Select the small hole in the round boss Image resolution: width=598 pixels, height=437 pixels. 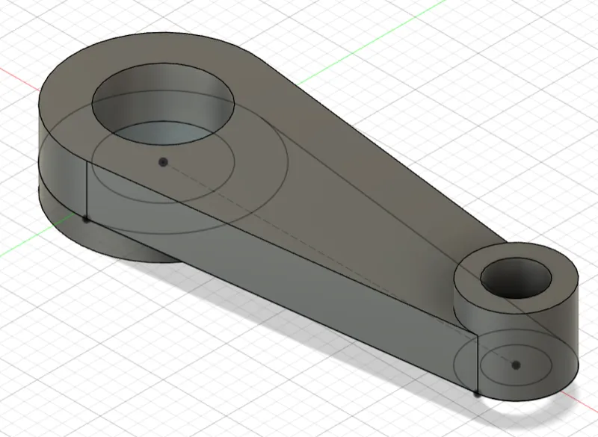point(516,278)
